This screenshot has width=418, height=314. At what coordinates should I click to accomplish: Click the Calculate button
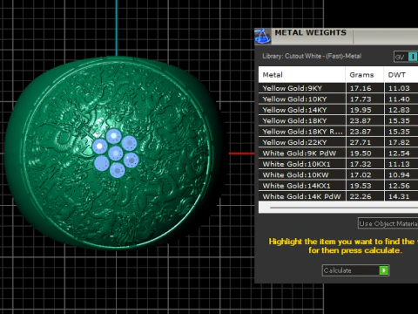(x=355, y=270)
